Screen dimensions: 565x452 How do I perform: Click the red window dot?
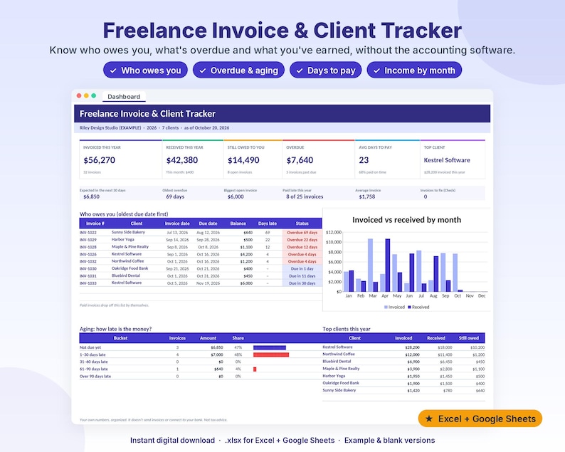pos(79,95)
